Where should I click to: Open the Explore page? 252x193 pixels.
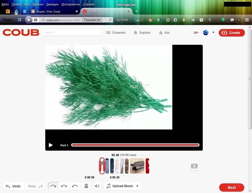(x=142, y=33)
